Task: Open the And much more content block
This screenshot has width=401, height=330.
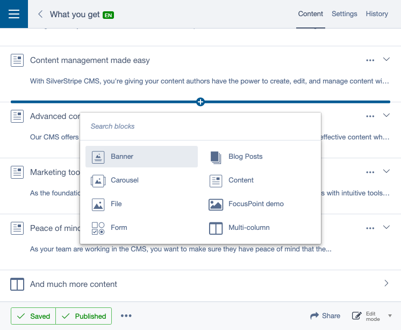Action: [386, 283]
